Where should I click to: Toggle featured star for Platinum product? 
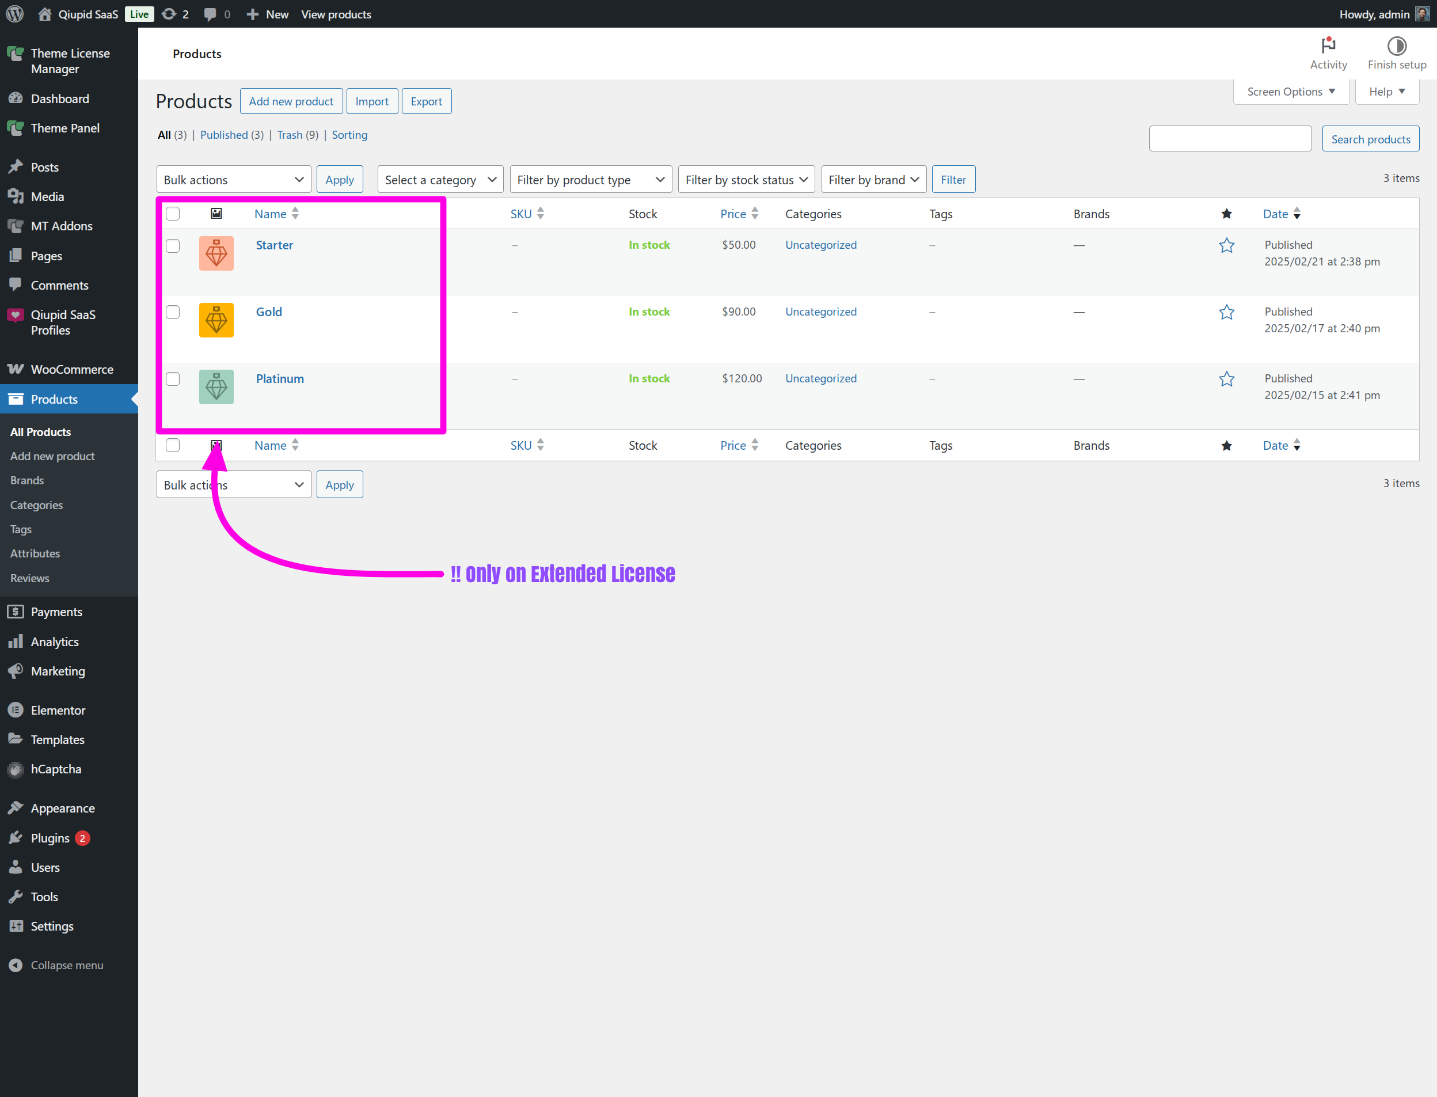pyautogui.click(x=1226, y=379)
